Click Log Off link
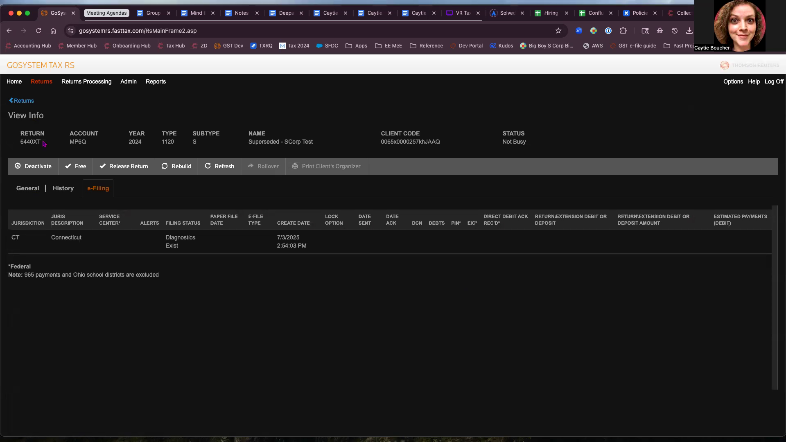Viewport: 786px width, 442px height. (774, 81)
